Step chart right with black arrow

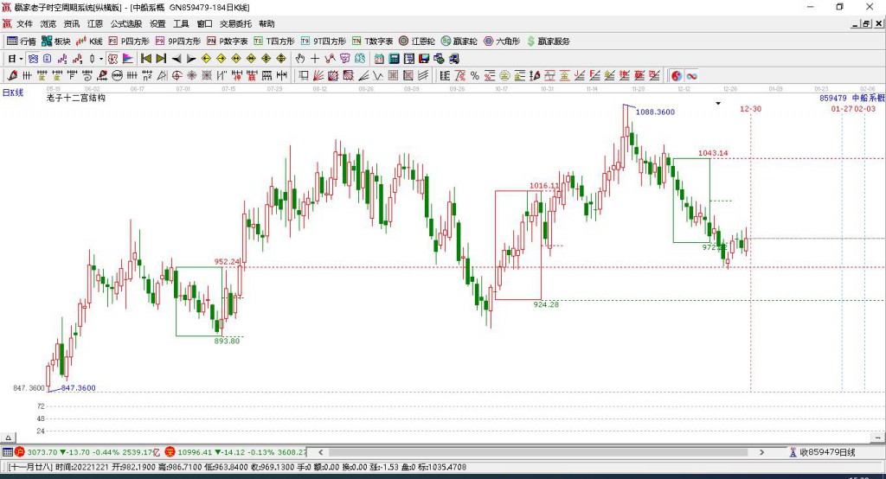[191, 59]
